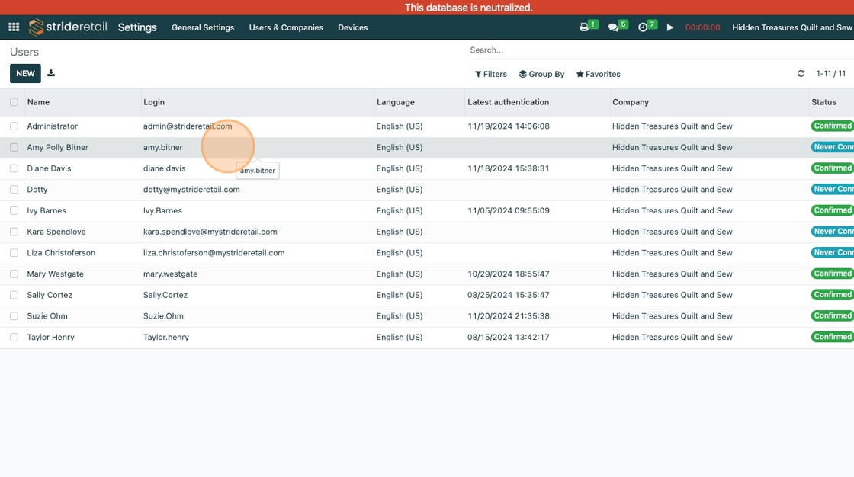Check the Administrator row checkbox
The image size is (854, 477).
[x=14, y=126]
